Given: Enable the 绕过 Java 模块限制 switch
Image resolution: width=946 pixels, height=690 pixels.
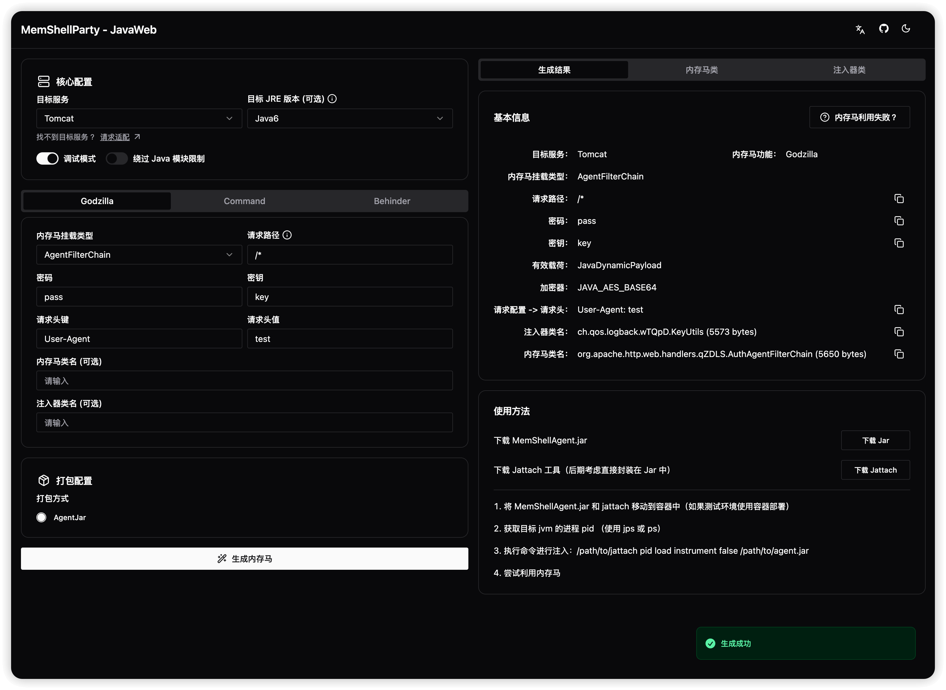Looking at the screenshot, I should click(x=117, y=158).
